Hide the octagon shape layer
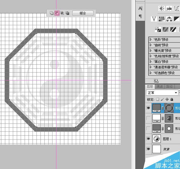The width and height of the screenshot is (180, 169). 148,108
